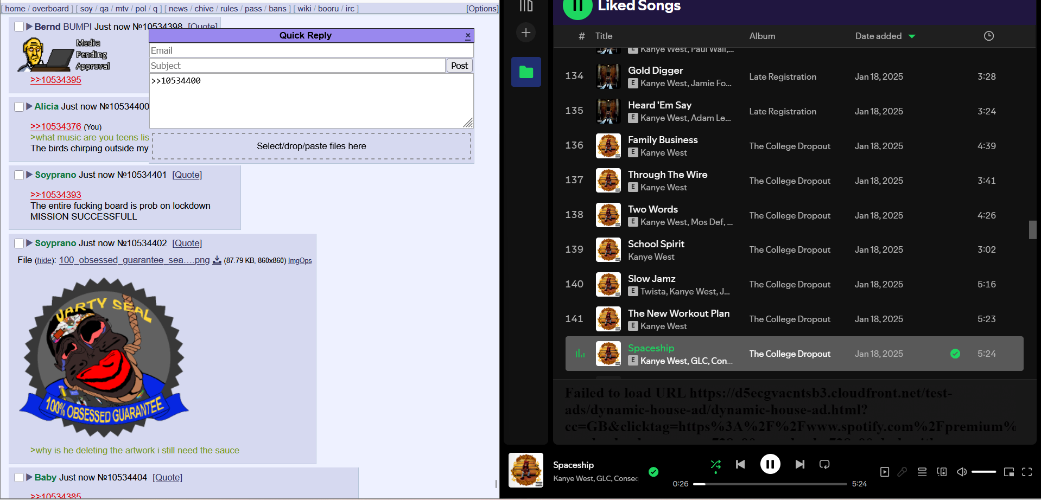Enable repeat in the player bar
Screen dimensions: 1041x500
pyautogui.click(x=824, y=464)
